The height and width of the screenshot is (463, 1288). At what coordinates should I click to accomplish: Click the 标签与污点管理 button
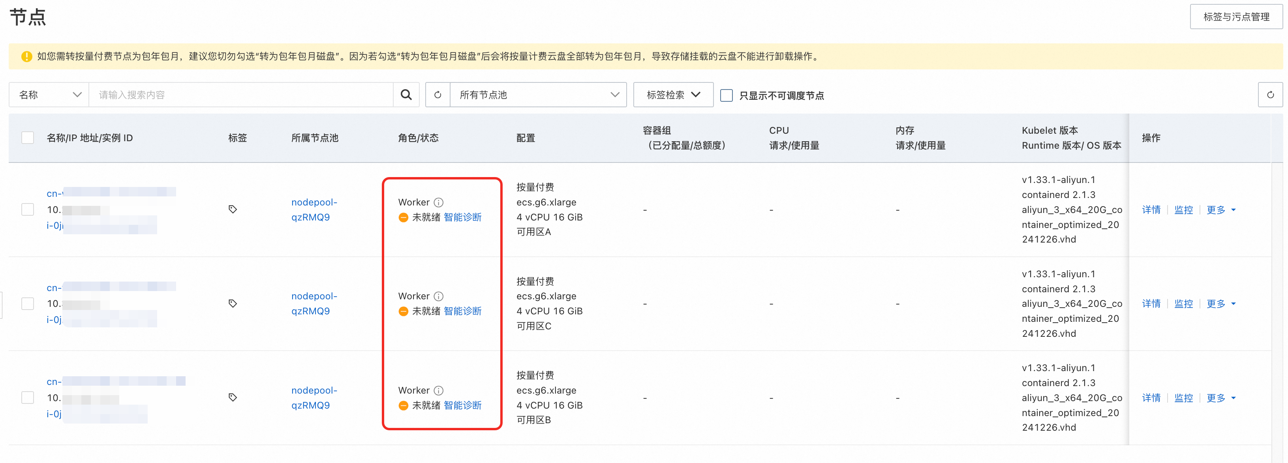(x=1236, y=17)
